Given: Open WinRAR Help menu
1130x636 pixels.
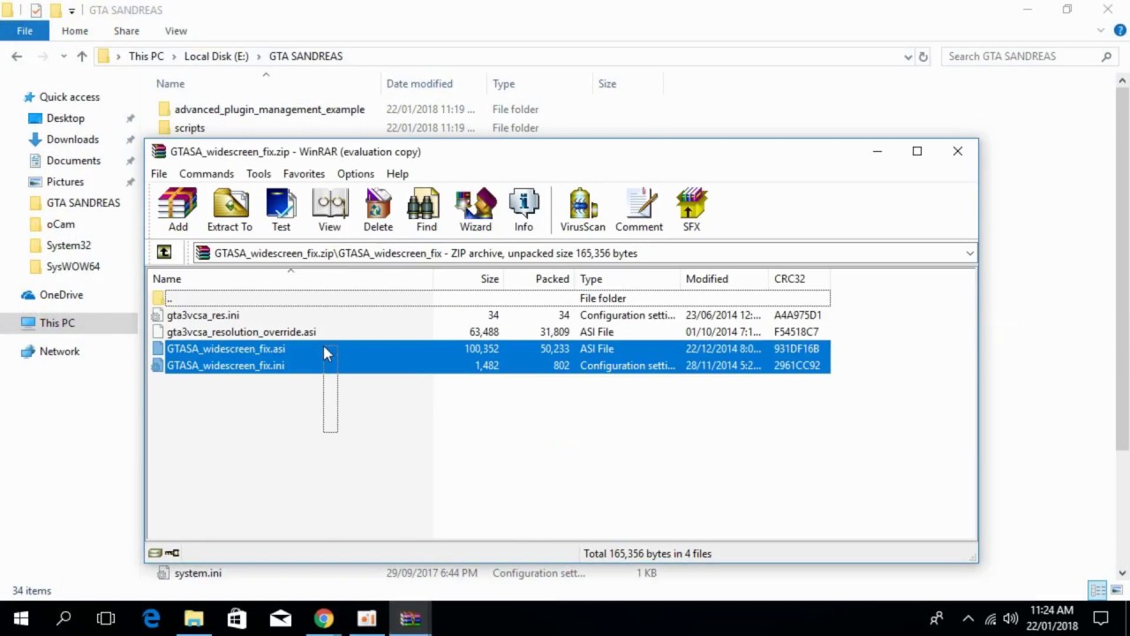Looking at the screenshot, I should pos(397,174).
